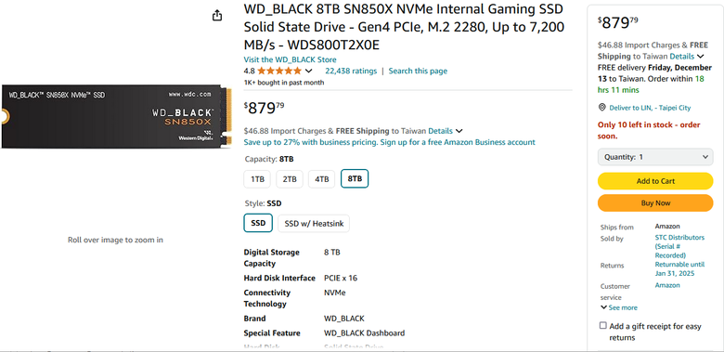724x352 pixels.
Task: Click the location pin icon by Deliver to
Action: coord(601,108)
